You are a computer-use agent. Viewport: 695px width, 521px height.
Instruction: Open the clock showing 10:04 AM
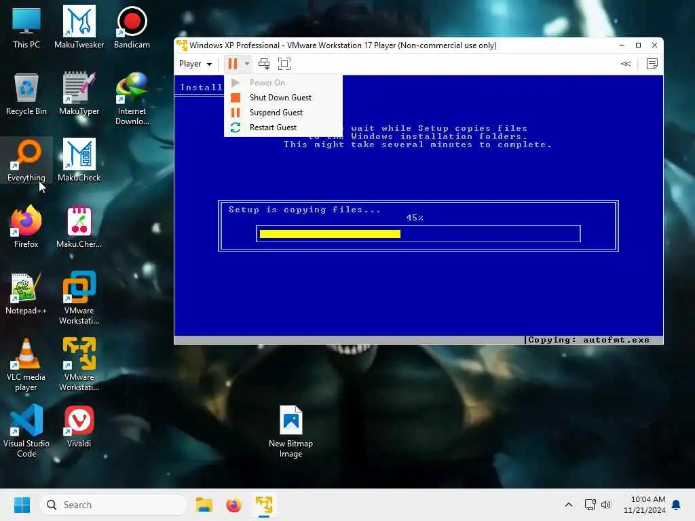(x=644, y=505)
